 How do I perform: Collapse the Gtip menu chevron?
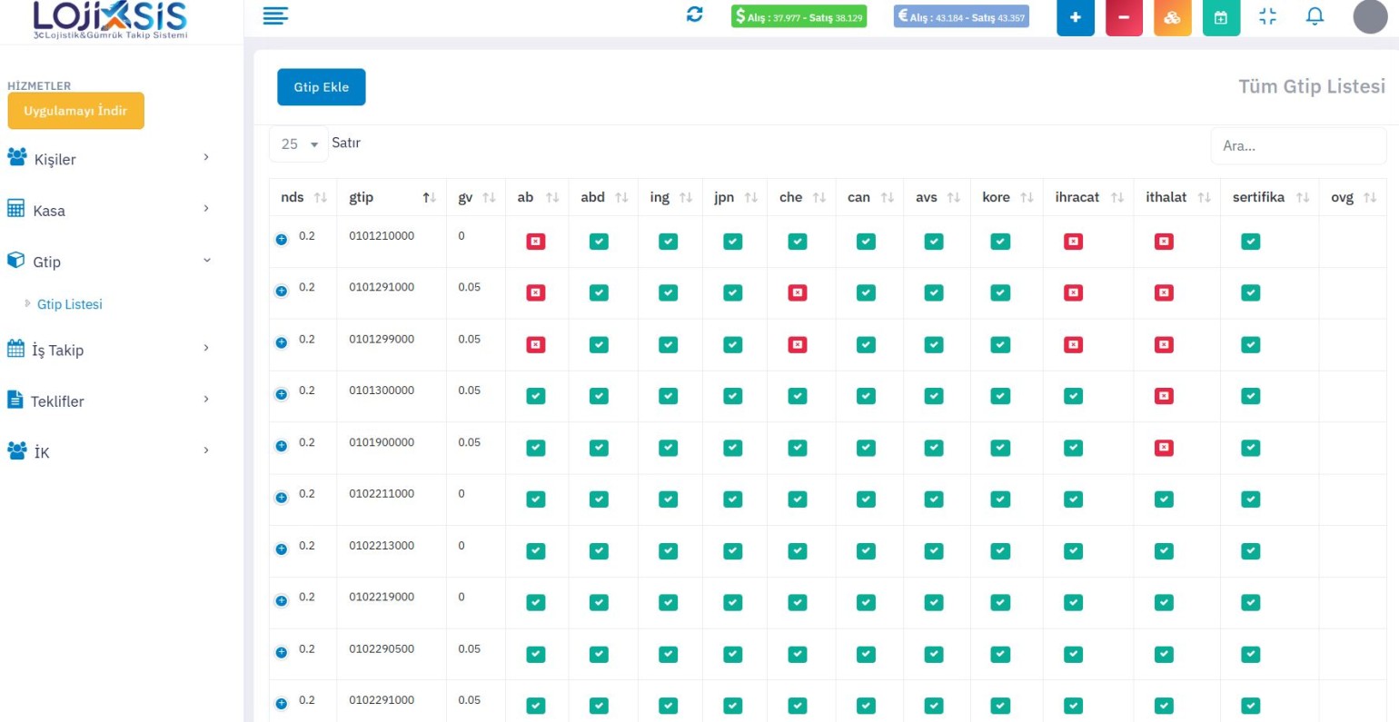click(x=206, y=260)
